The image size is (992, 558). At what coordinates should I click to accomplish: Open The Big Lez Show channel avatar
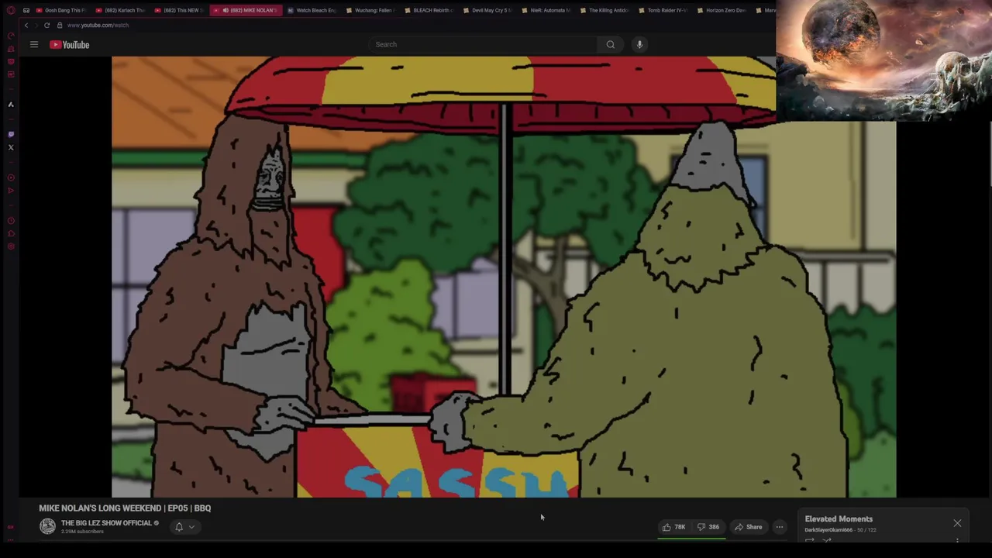pyautogui.click(x=47, y=526)
